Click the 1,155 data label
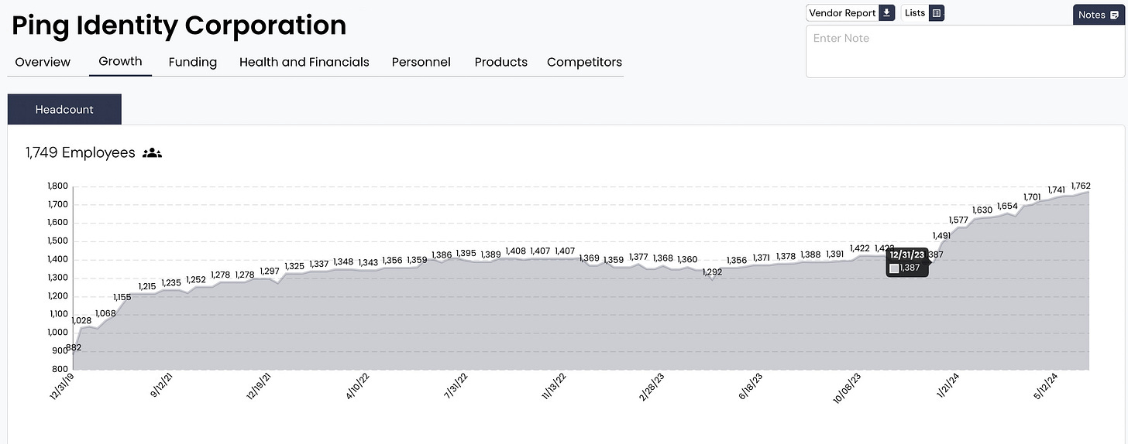The width and height of the screenshot is (1128, 444). tap(122, 297)
